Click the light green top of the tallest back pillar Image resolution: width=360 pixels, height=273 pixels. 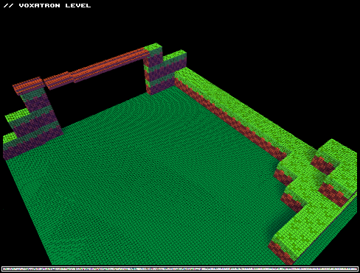(x=153, y=46)
